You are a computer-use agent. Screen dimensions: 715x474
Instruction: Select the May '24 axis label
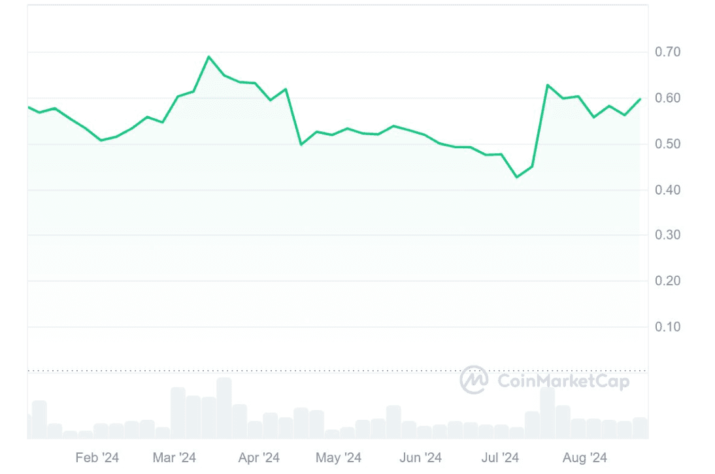tap(338, 458)
